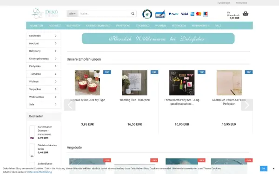Open the Alle search category dropdown

72,13
